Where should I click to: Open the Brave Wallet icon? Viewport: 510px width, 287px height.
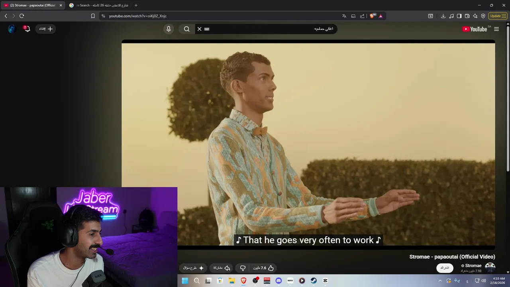(467, 16)
